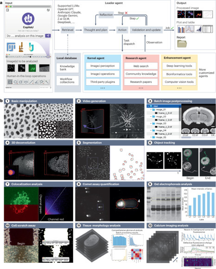Select frame_t_0.tif under image_03
The width and height of the screenshot is (216, 269).
(163, 127)
